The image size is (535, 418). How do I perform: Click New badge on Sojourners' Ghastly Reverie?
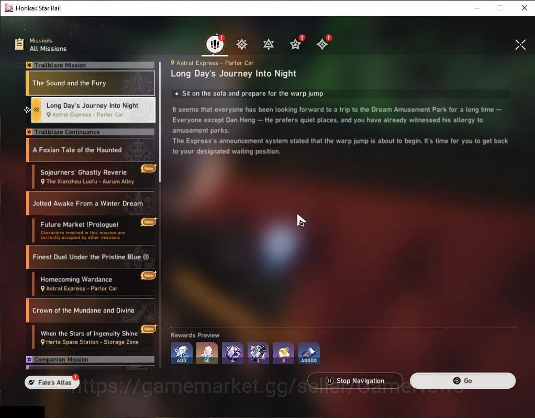pos(149,168)
